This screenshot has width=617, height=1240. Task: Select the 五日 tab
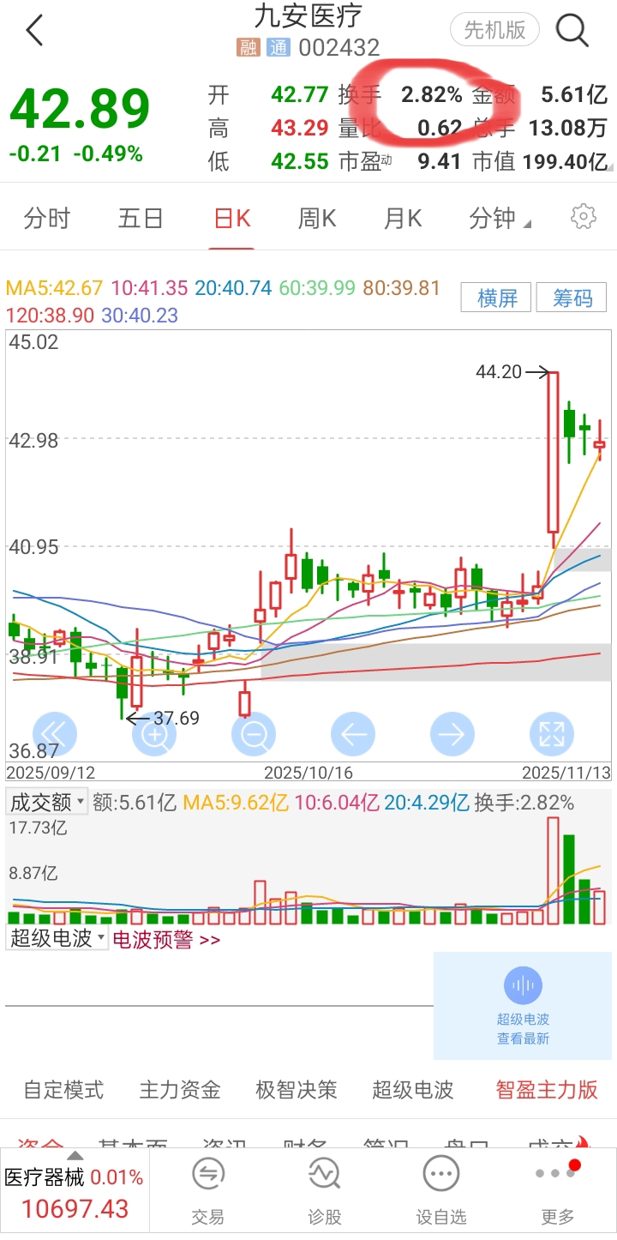click(140, 219)
